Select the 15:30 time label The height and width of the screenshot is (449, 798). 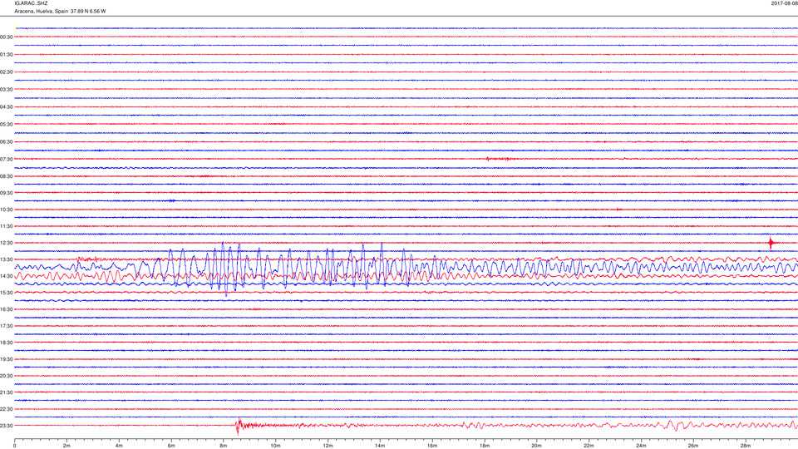(x=6, y=293)
